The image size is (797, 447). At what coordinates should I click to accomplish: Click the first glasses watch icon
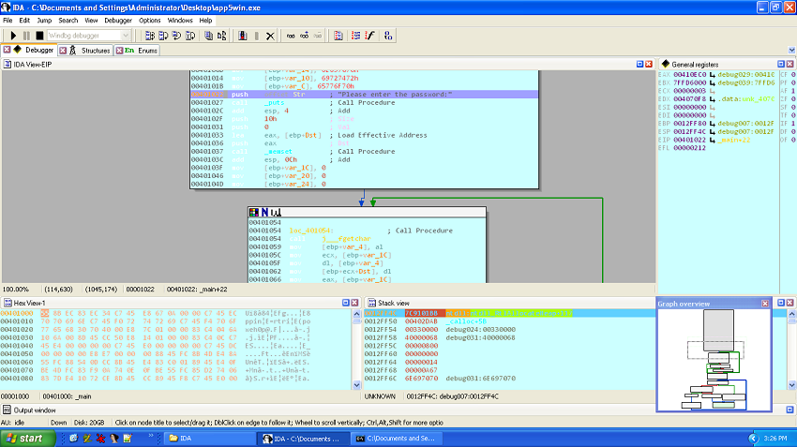click(291, 36)
